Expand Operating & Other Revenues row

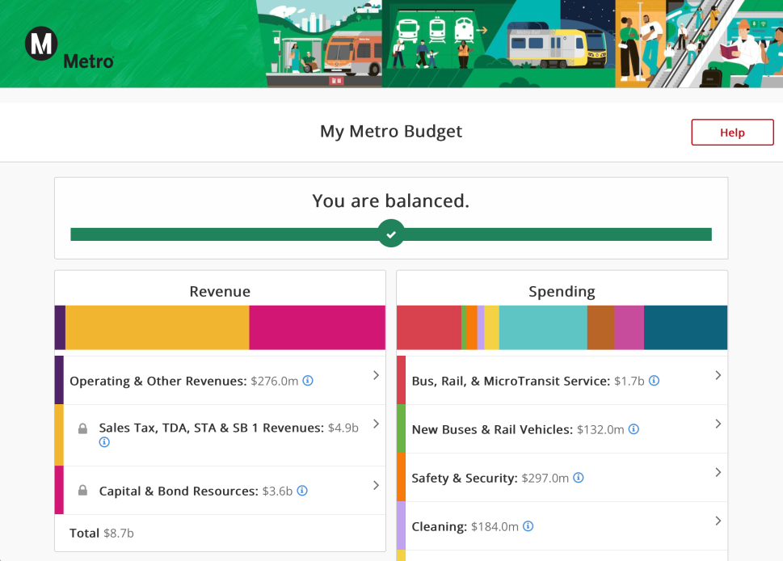pos(376,375)
